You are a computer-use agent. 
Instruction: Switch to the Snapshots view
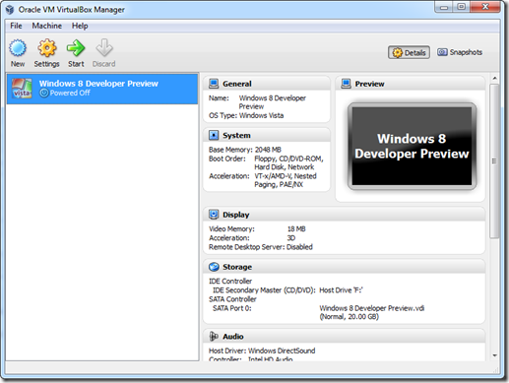point(460,52)
